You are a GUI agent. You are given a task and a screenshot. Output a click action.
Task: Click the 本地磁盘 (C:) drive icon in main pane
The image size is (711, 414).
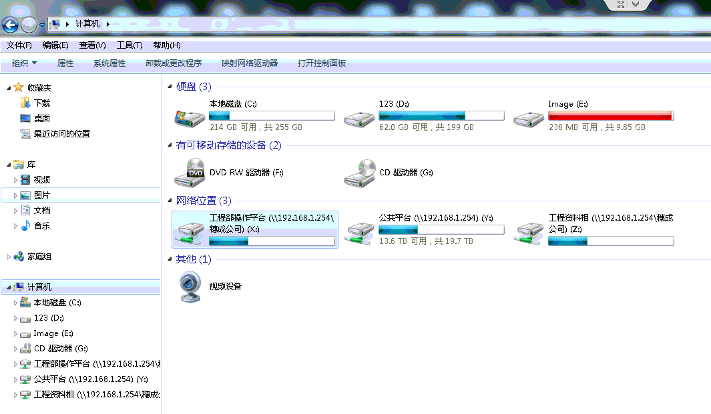[x=190, y=118]
